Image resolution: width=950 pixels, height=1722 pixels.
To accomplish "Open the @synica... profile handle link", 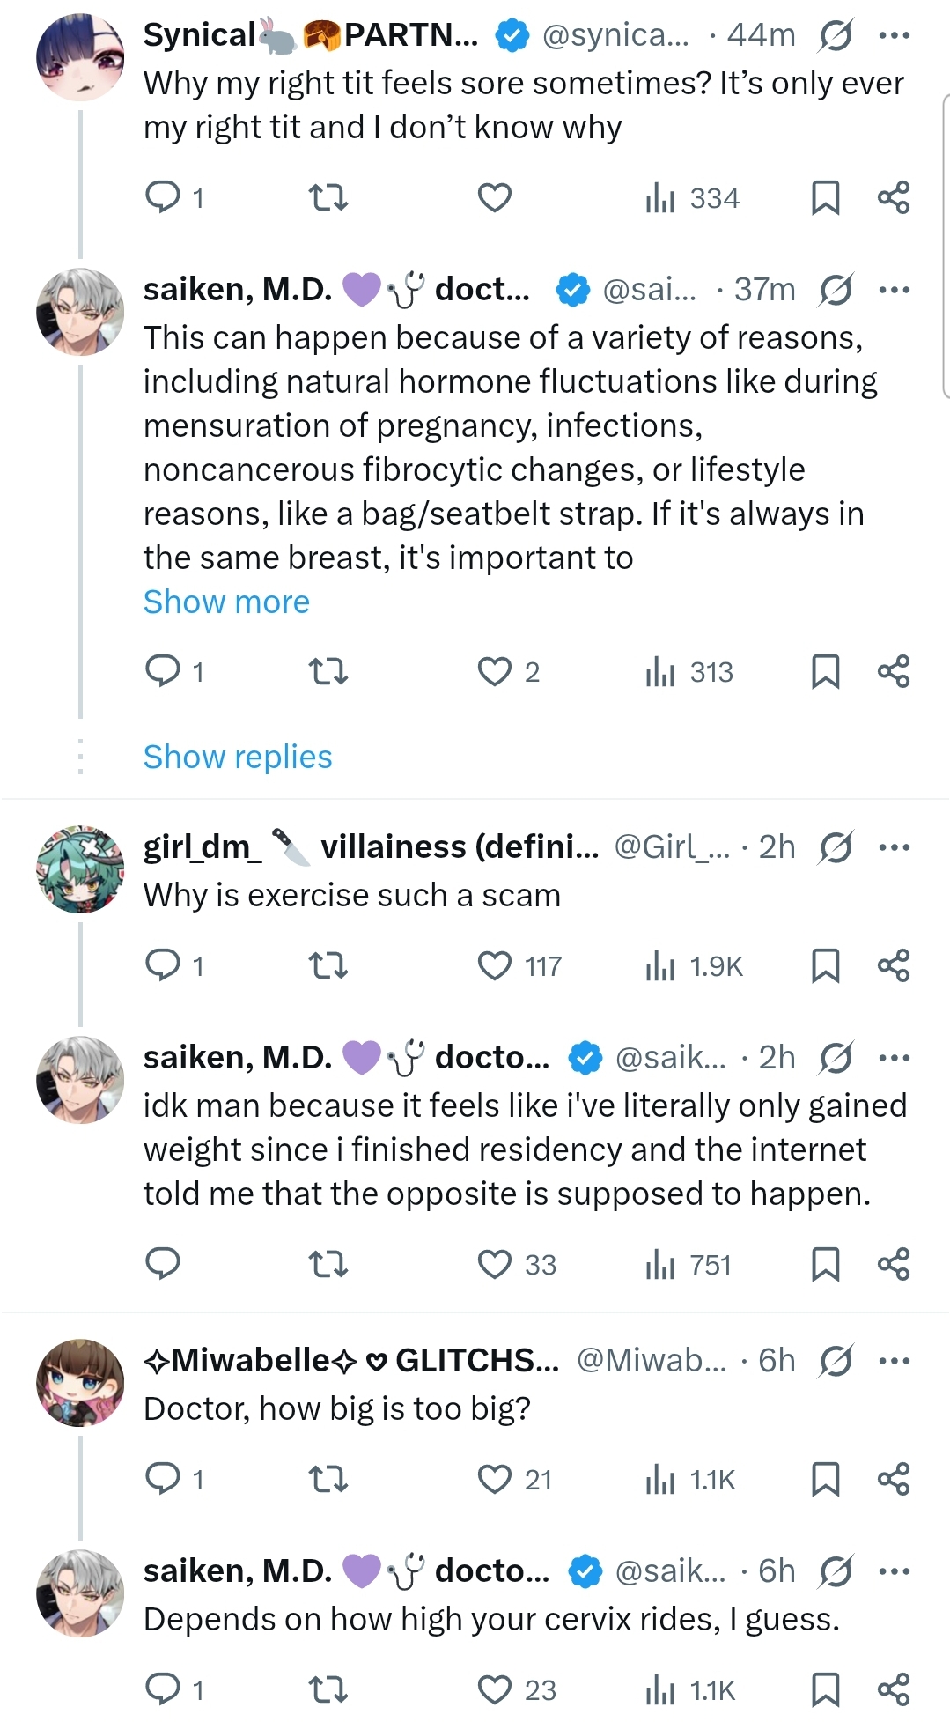I will pos(616,36).
